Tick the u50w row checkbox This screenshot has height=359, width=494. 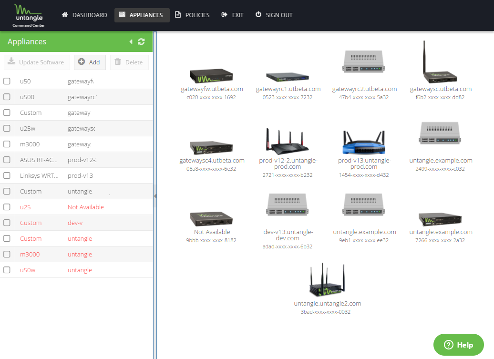(x=7, y=270)
